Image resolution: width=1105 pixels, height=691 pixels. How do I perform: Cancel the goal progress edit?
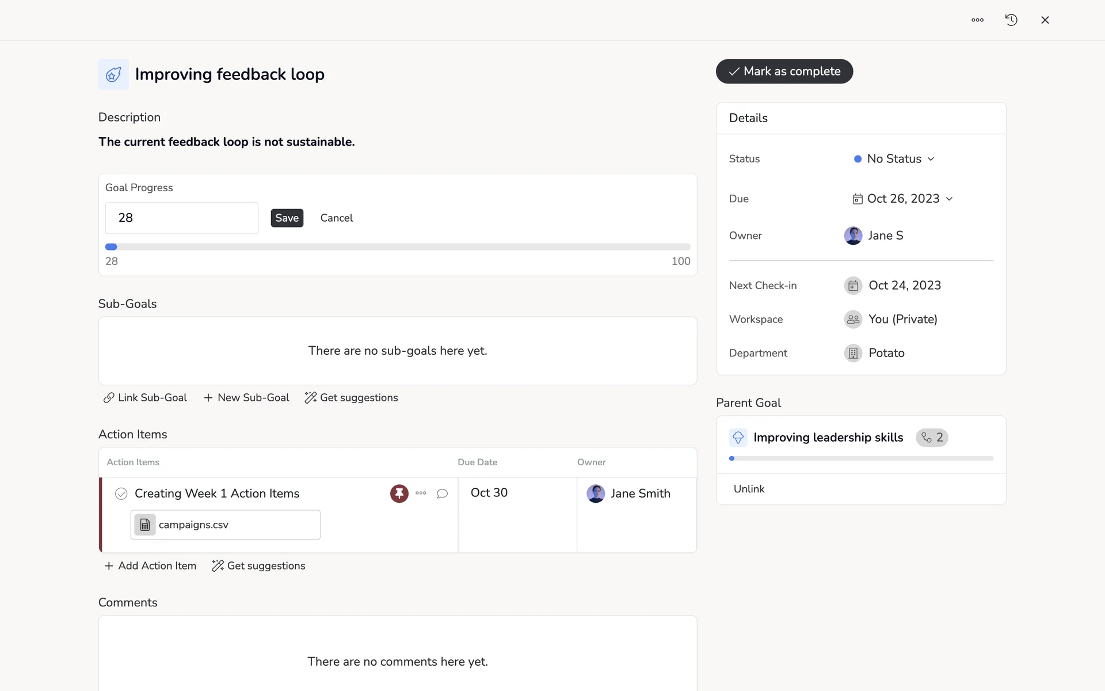point(336,218)
